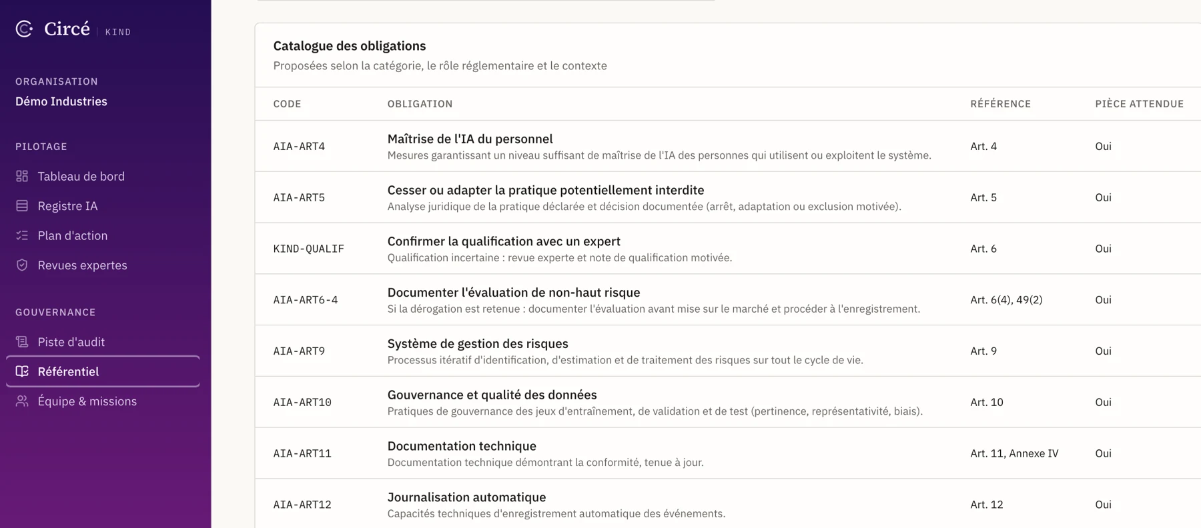Click the AIA-ART9 code cell

coord(299,351)
